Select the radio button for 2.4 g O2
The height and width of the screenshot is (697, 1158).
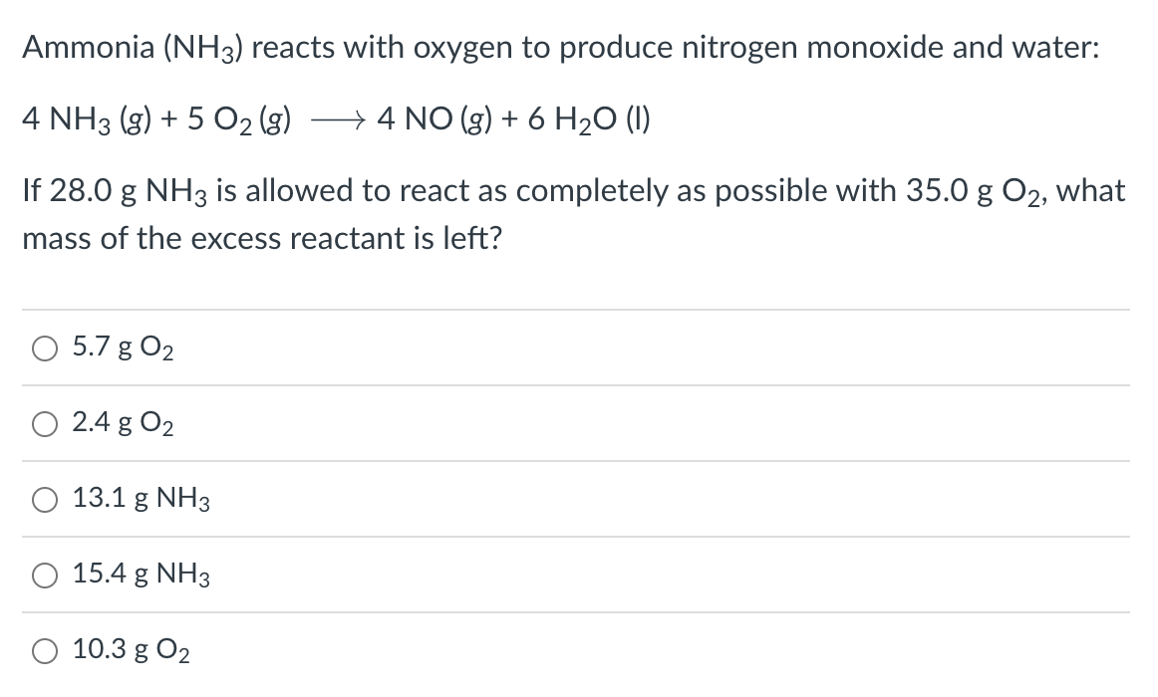(44, 424)
